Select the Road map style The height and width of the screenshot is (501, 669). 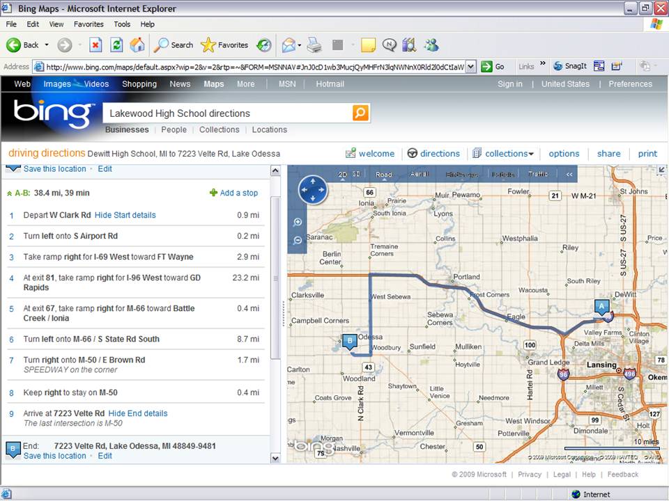tap(383, 174)
